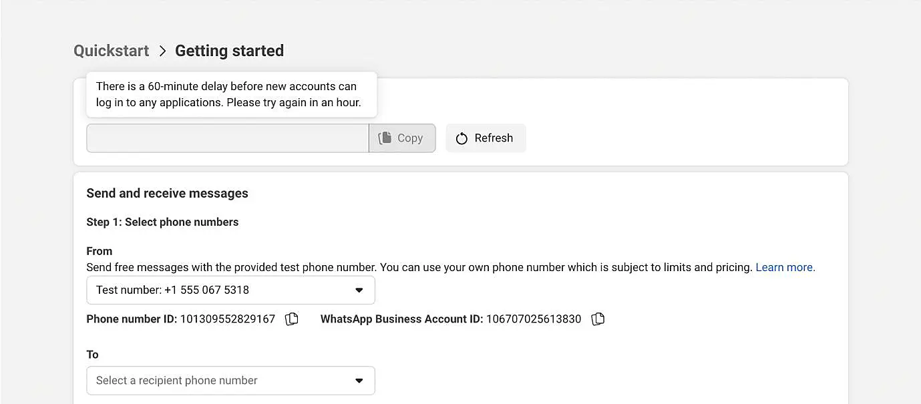The height and width of the screenshot is (404, 921).
Task: Open the Select a recipient phone number dropdown
Action: [230, 381]
